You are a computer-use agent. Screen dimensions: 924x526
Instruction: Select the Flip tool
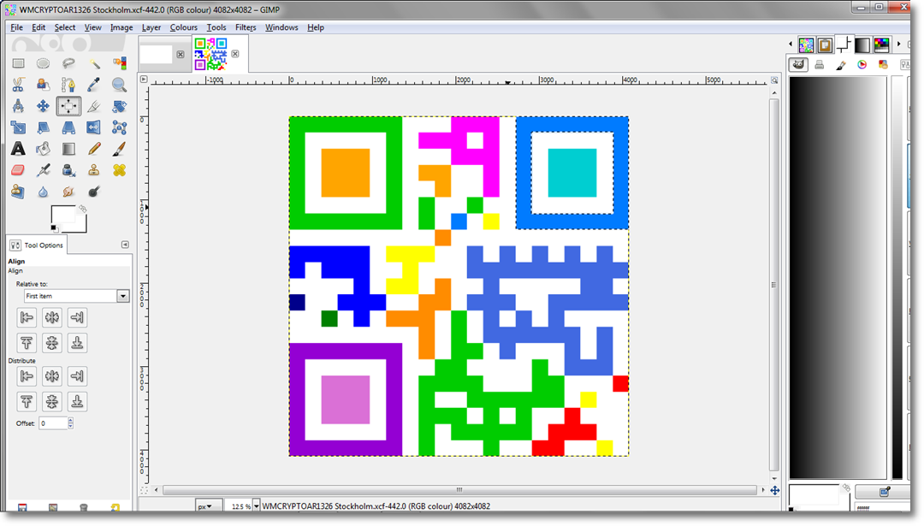[x=94, y=127]
